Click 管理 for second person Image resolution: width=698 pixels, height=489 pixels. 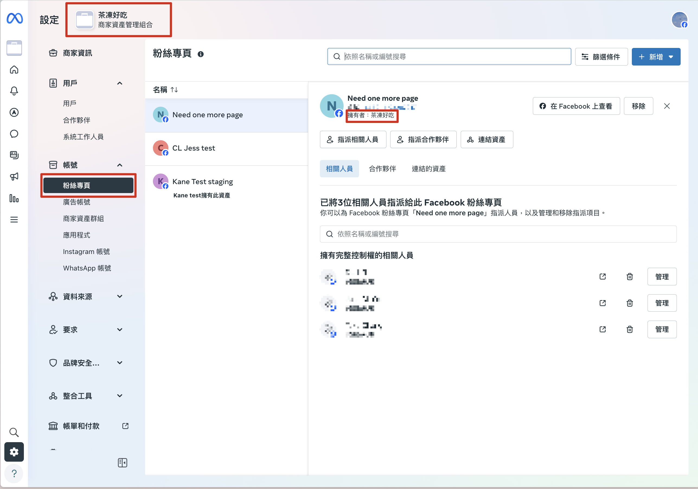point(662,303)
